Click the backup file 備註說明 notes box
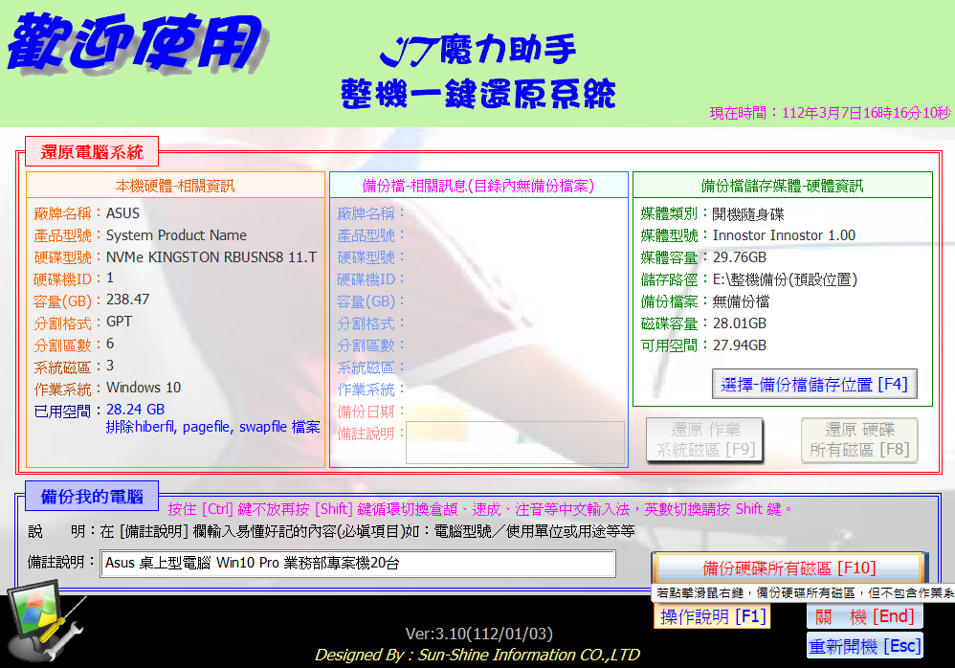This screenshot has height=668, width=955. click(x=515, y=443)
